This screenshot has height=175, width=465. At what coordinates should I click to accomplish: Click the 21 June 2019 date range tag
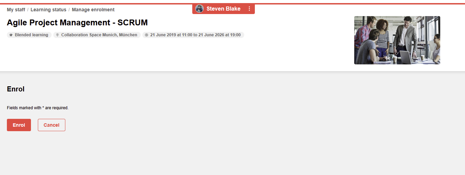point(193,35)
